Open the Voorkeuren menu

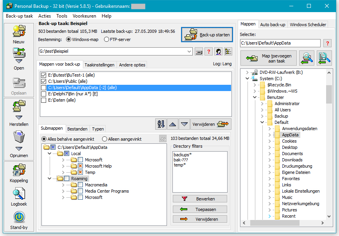(x=84, y=16)
